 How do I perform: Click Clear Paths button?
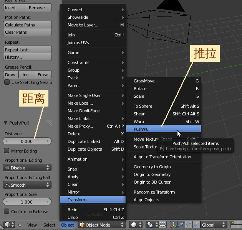coord(27,32)
